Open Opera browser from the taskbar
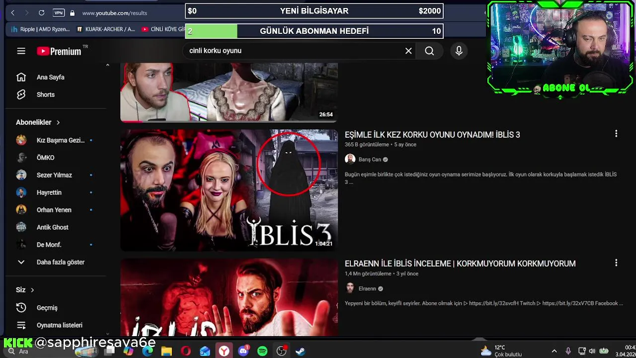The image size is (636, 358). pyautogui.click(x=186, y=352)
